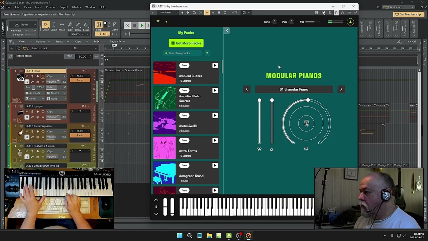Open LABS user account icon
The width and height of the screenshot is (428, 241).
coord(350,22)
